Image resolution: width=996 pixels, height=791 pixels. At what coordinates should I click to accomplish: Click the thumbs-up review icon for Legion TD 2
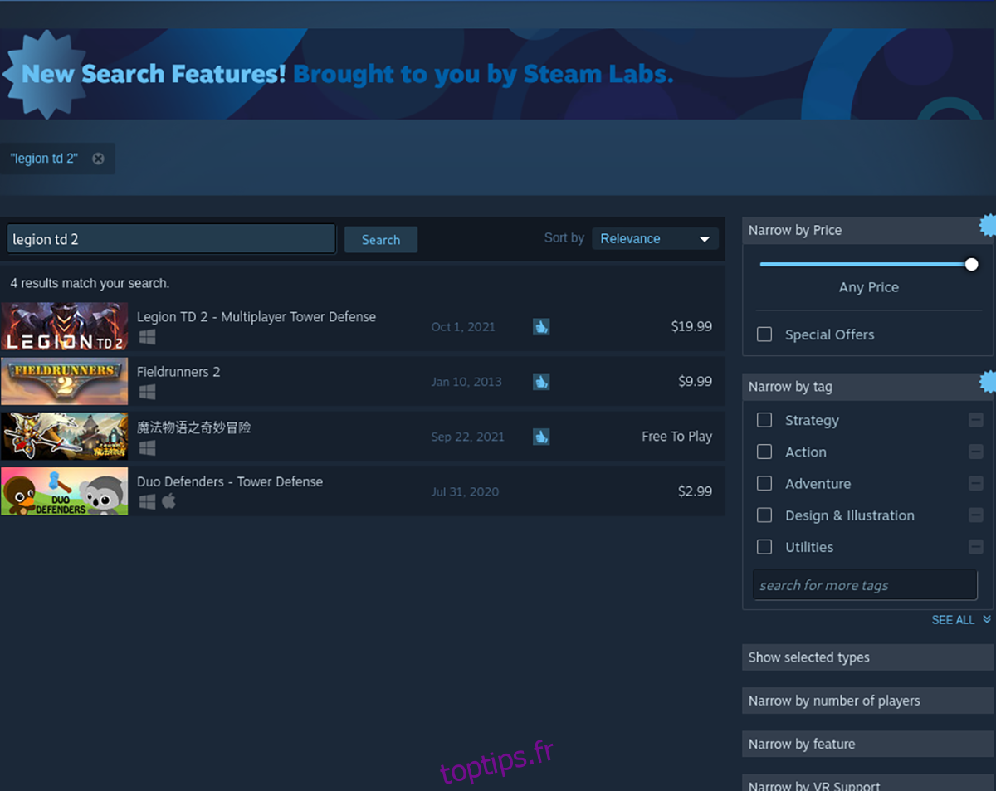coord(541,327)
